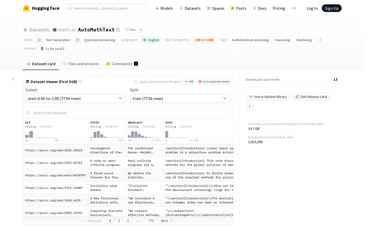Image resolution: width=368 pixels, height=230 pixels.
Task: Focus the Search this dataset field
Action: tap(128, 113)
